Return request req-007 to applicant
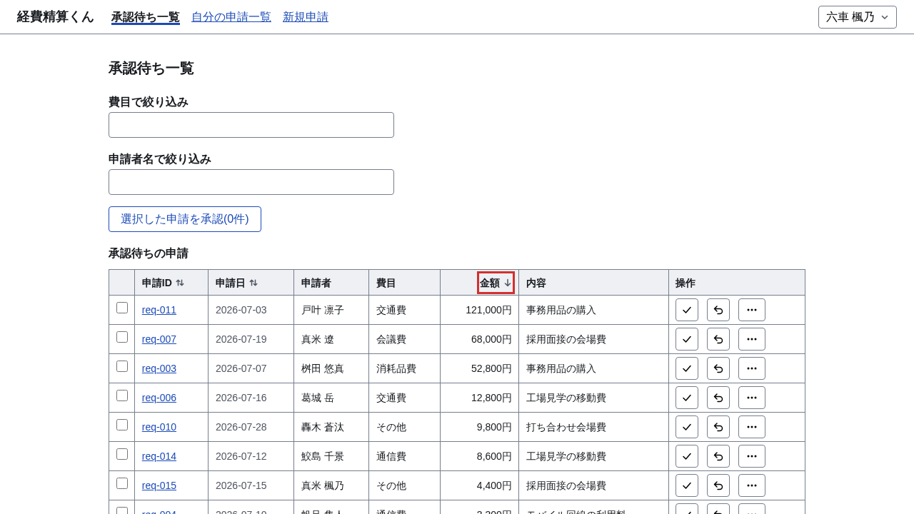 (718, 339)
